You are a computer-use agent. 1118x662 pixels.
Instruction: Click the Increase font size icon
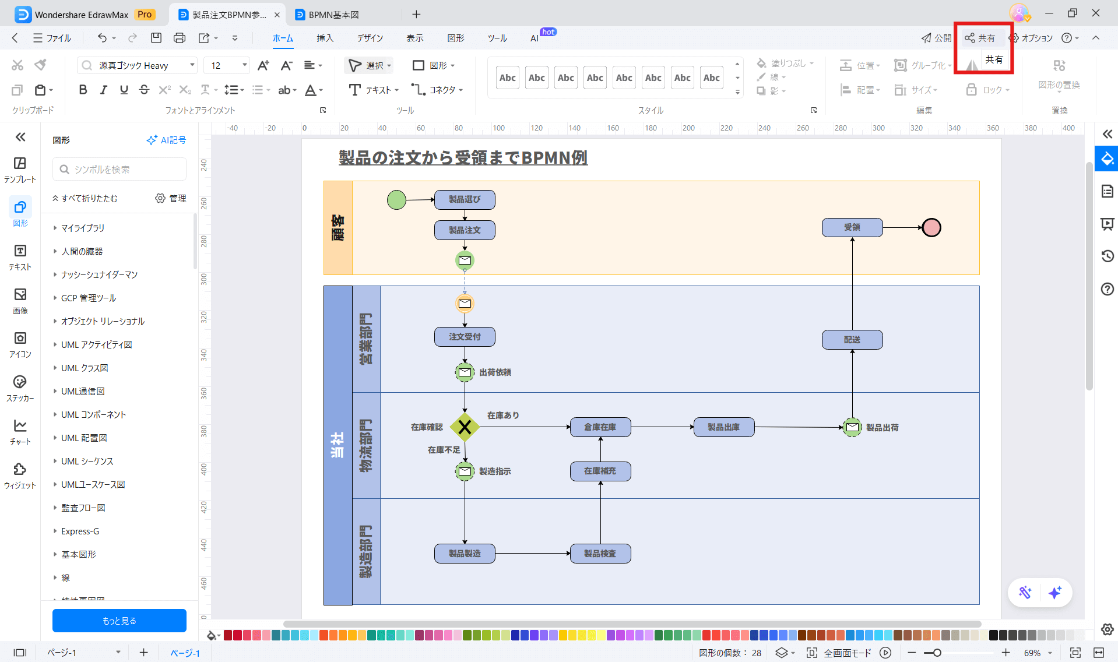click(x=263, y=65)
